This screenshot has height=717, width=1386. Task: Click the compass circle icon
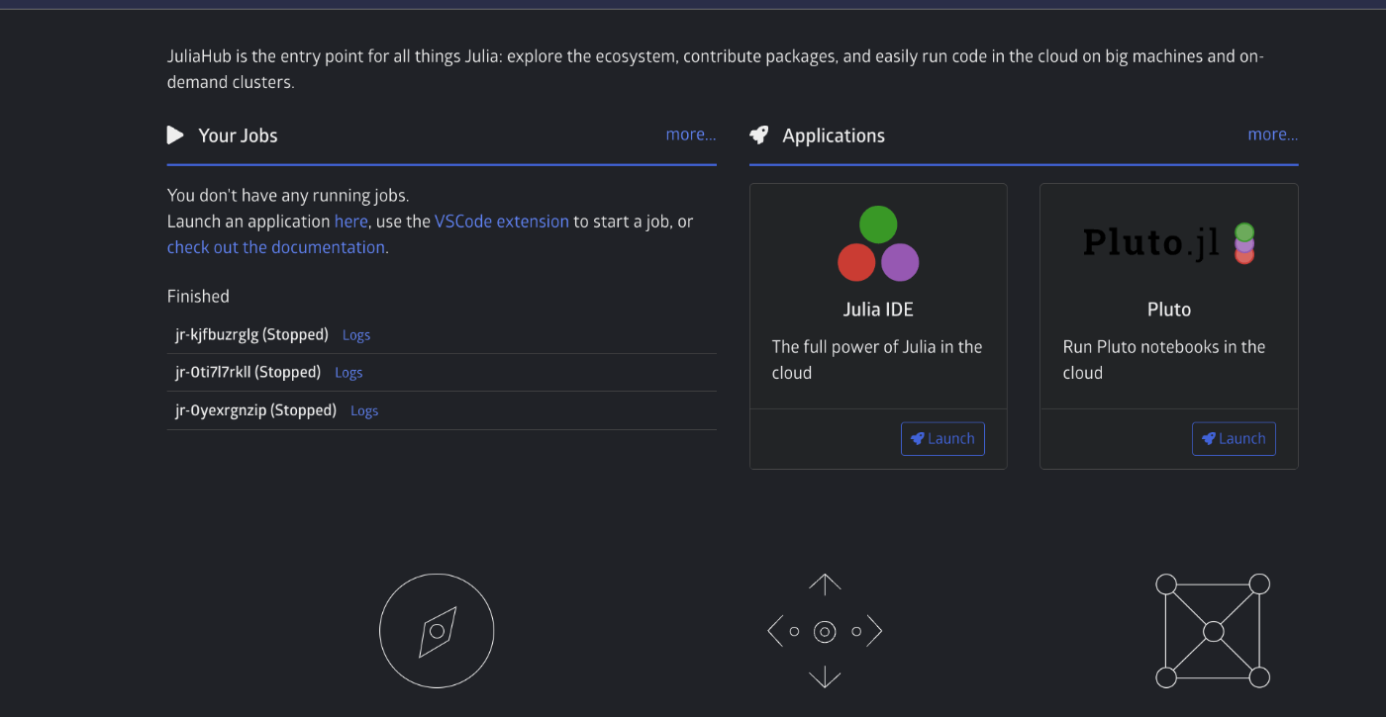[437, 631]
